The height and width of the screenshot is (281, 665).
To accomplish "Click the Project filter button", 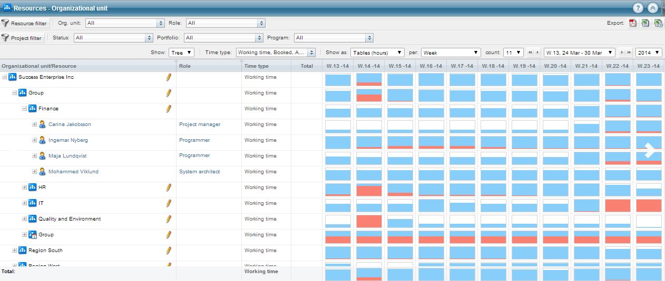I will tap(22, 38).
